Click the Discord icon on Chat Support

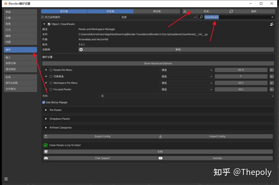(x=46, y=158)
